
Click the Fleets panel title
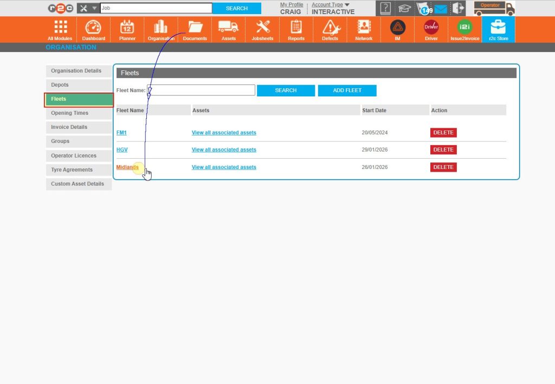[130, 73]
